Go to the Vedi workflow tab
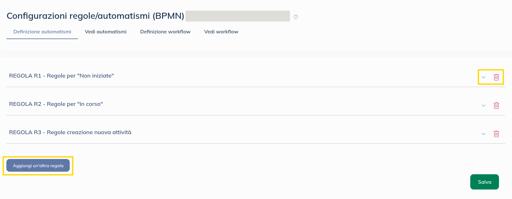Image resolution: width=512 pixels, height=199 pixels. 221,32
